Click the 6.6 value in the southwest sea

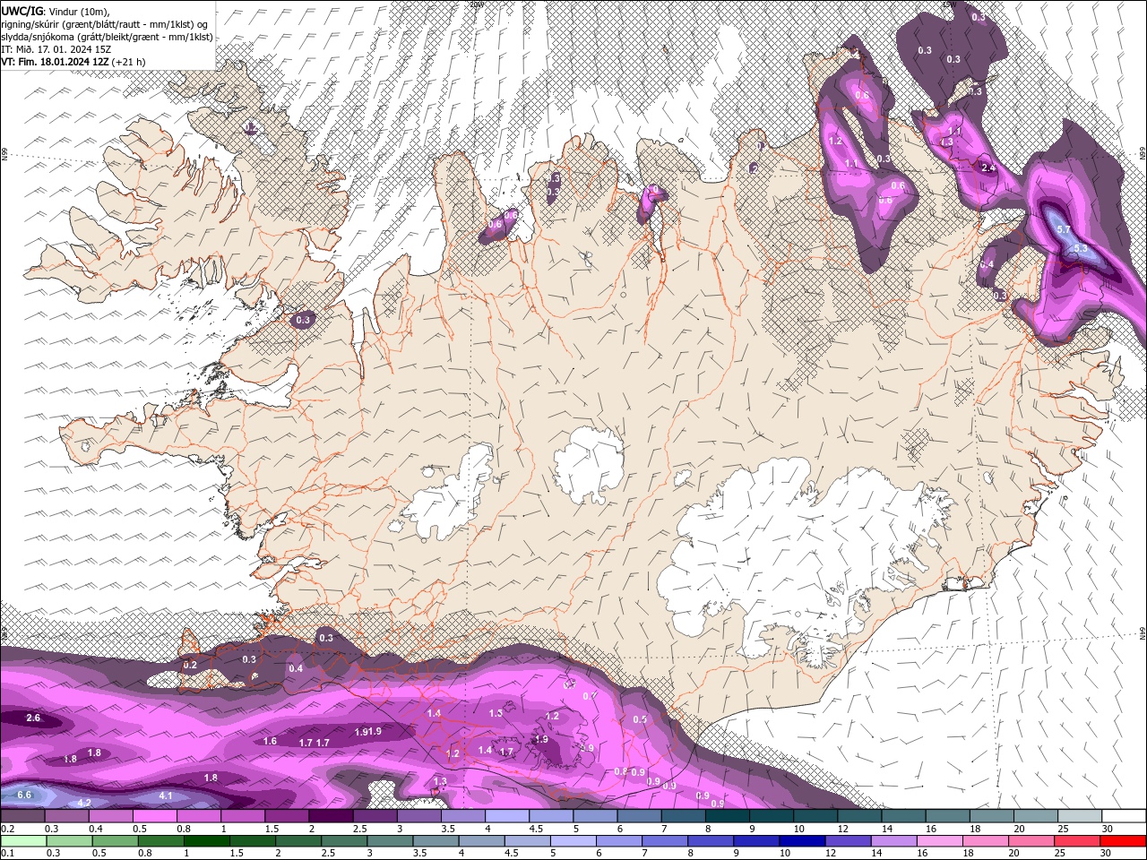pyautogui.click(x=24, y=795)
